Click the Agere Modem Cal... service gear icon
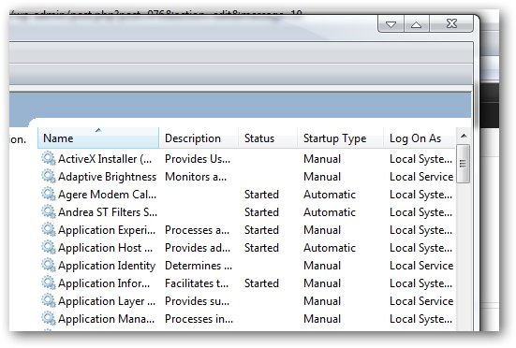The height and width of the screenshot is (348, 516). click(x=49, y=195)
